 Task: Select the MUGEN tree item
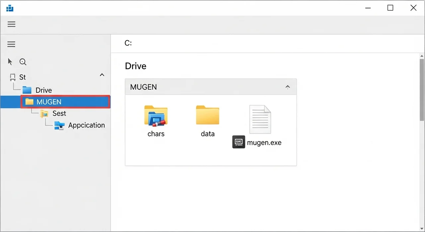65,102
